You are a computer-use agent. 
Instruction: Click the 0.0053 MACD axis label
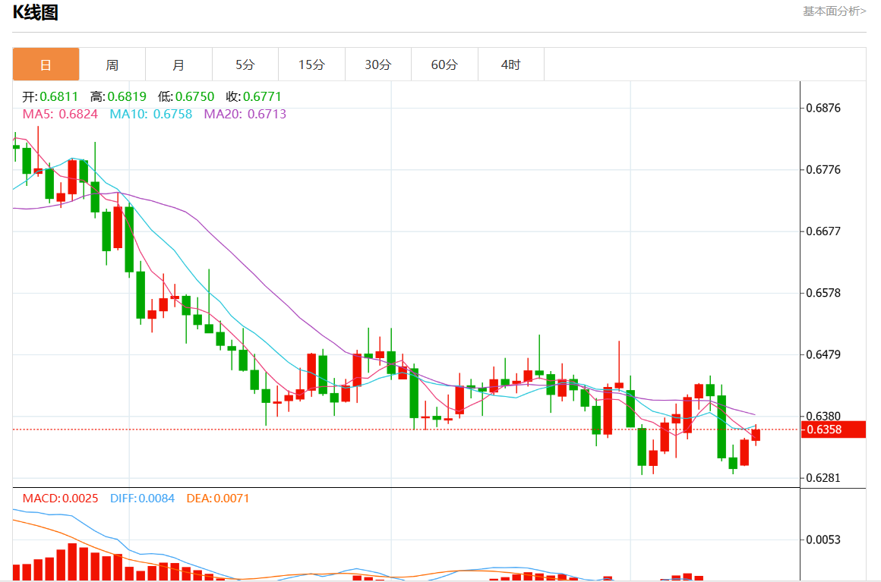(x=823, y=540)
